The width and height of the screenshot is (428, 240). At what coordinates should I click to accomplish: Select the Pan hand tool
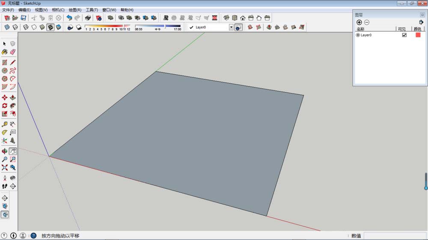12,151
